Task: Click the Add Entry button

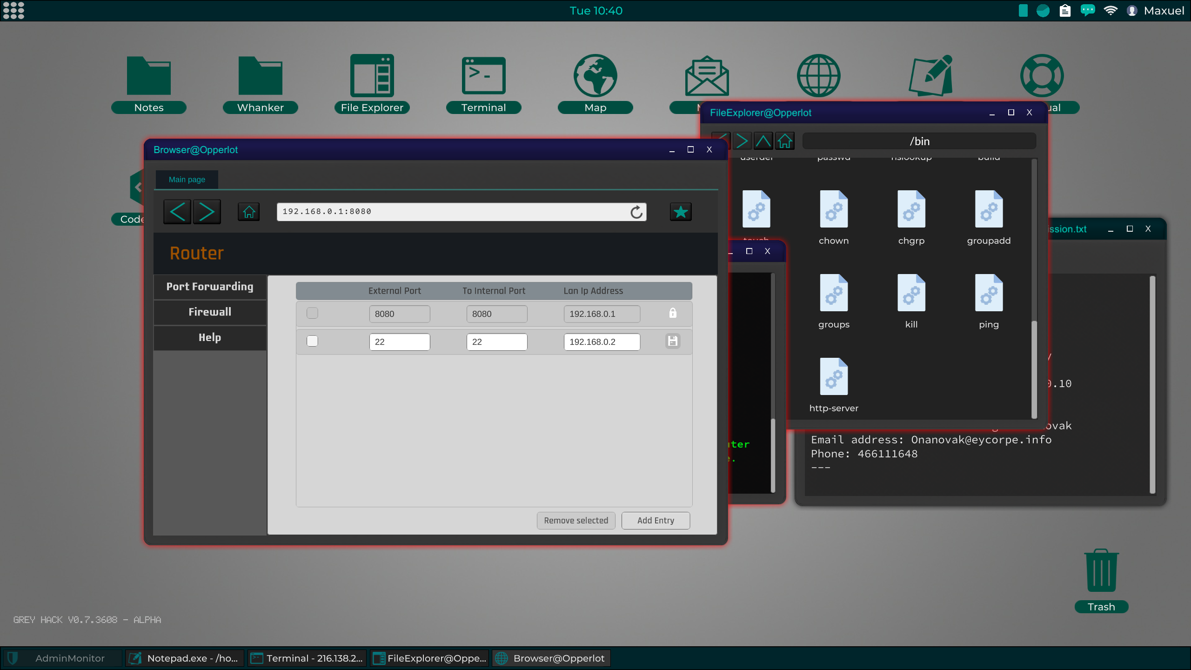Action: (656, 521)
